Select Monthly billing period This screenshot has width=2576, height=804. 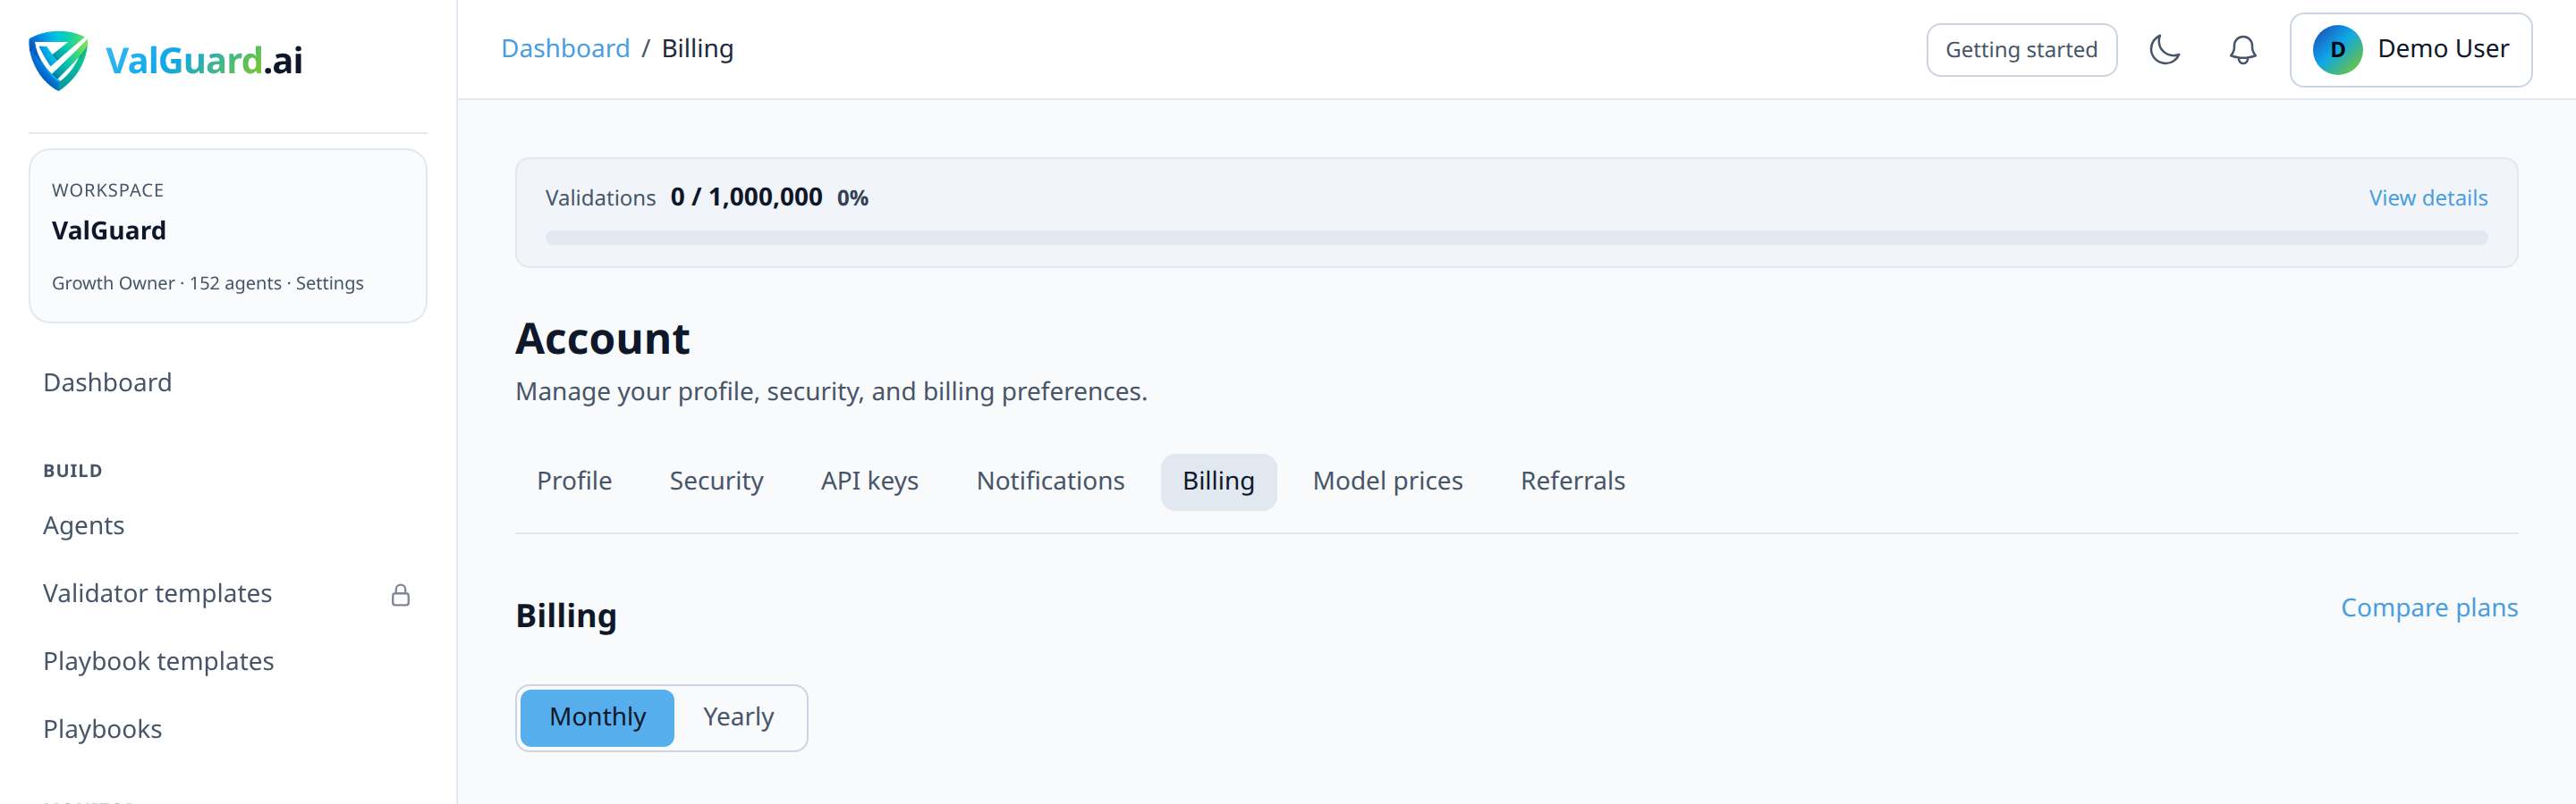(597, 717)
